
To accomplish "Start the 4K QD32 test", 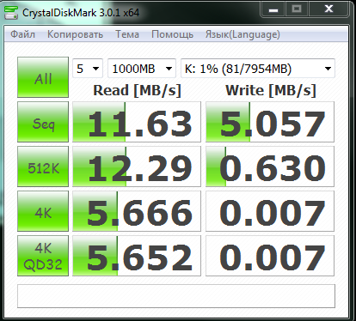I will point(43,256).
